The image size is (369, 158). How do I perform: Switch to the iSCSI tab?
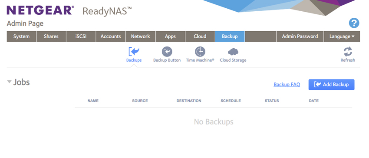81,36
